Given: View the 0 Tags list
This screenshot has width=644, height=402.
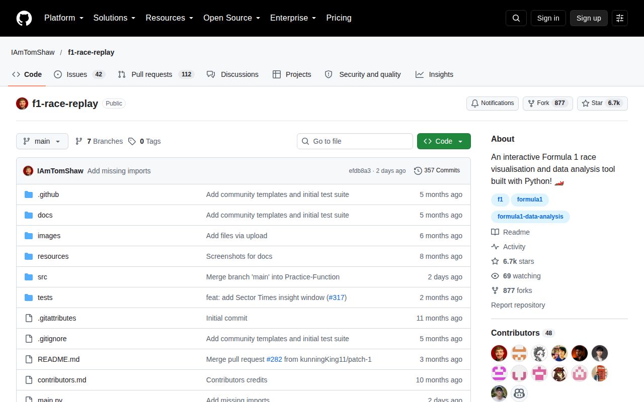Looking at the screenshot, I should pos(144,141).
